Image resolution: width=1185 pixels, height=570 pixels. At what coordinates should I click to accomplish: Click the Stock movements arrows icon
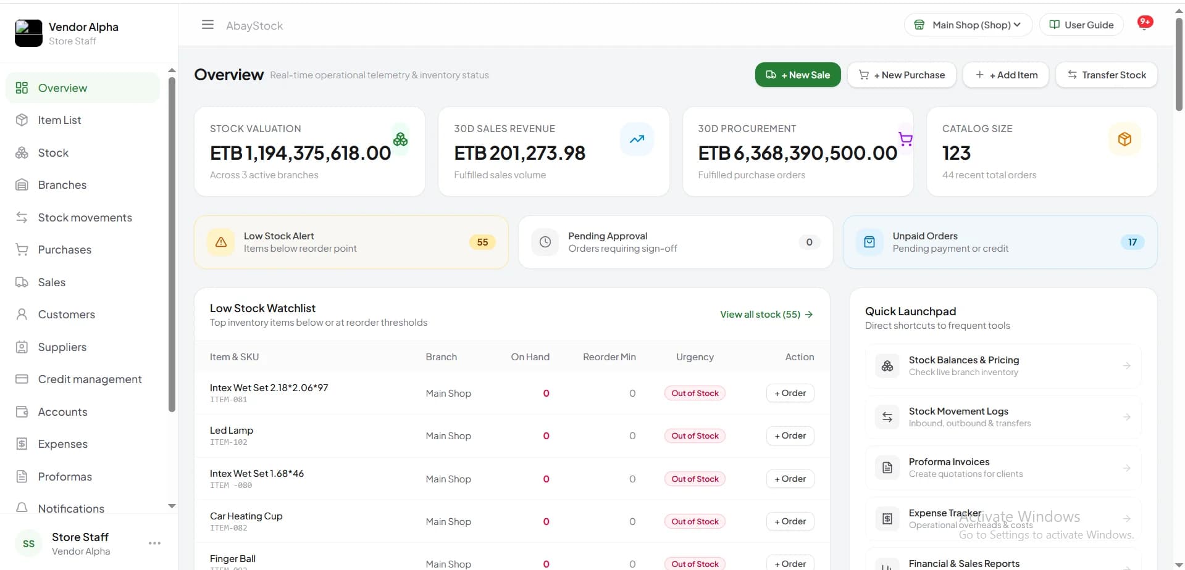tap(22, 217)
